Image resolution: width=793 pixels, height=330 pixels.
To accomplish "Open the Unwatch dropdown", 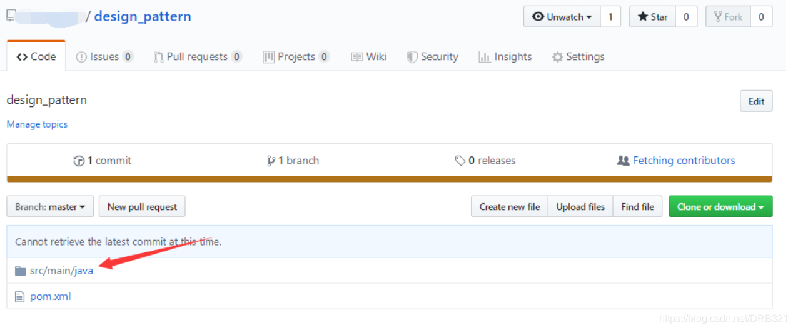I will (562, 17).
